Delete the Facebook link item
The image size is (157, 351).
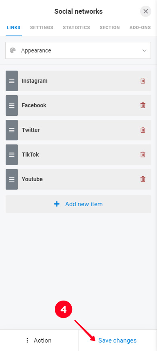coord(143,105)
